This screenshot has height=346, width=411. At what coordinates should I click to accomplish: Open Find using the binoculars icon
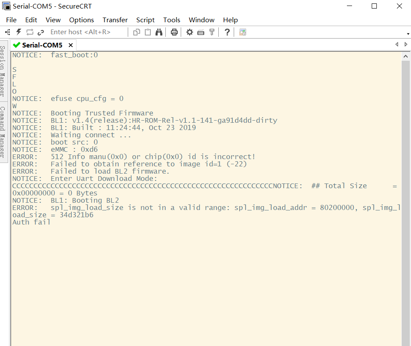click(159, 32)
